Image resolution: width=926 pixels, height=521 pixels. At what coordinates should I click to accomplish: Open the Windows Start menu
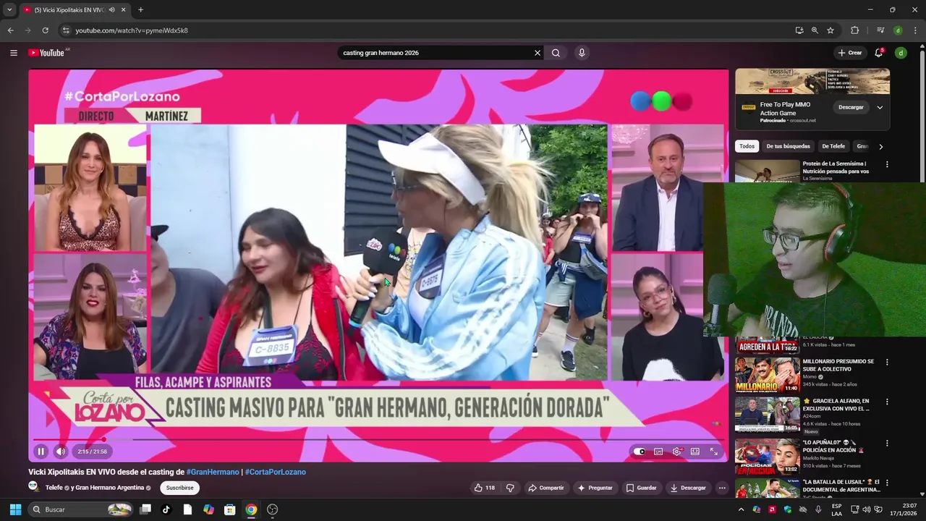tap(15, 509)
